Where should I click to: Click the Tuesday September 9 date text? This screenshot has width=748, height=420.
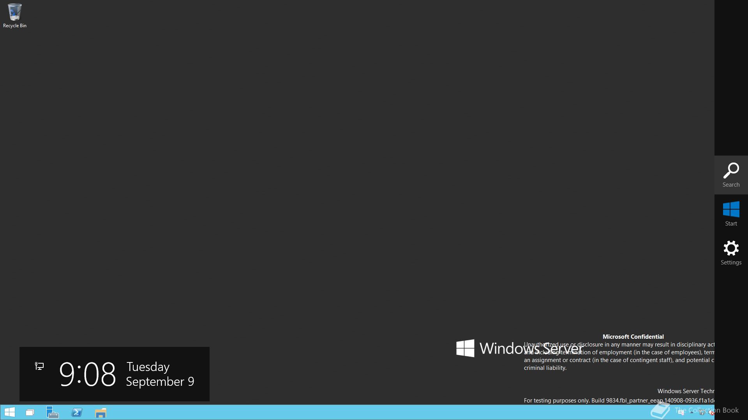160,374
